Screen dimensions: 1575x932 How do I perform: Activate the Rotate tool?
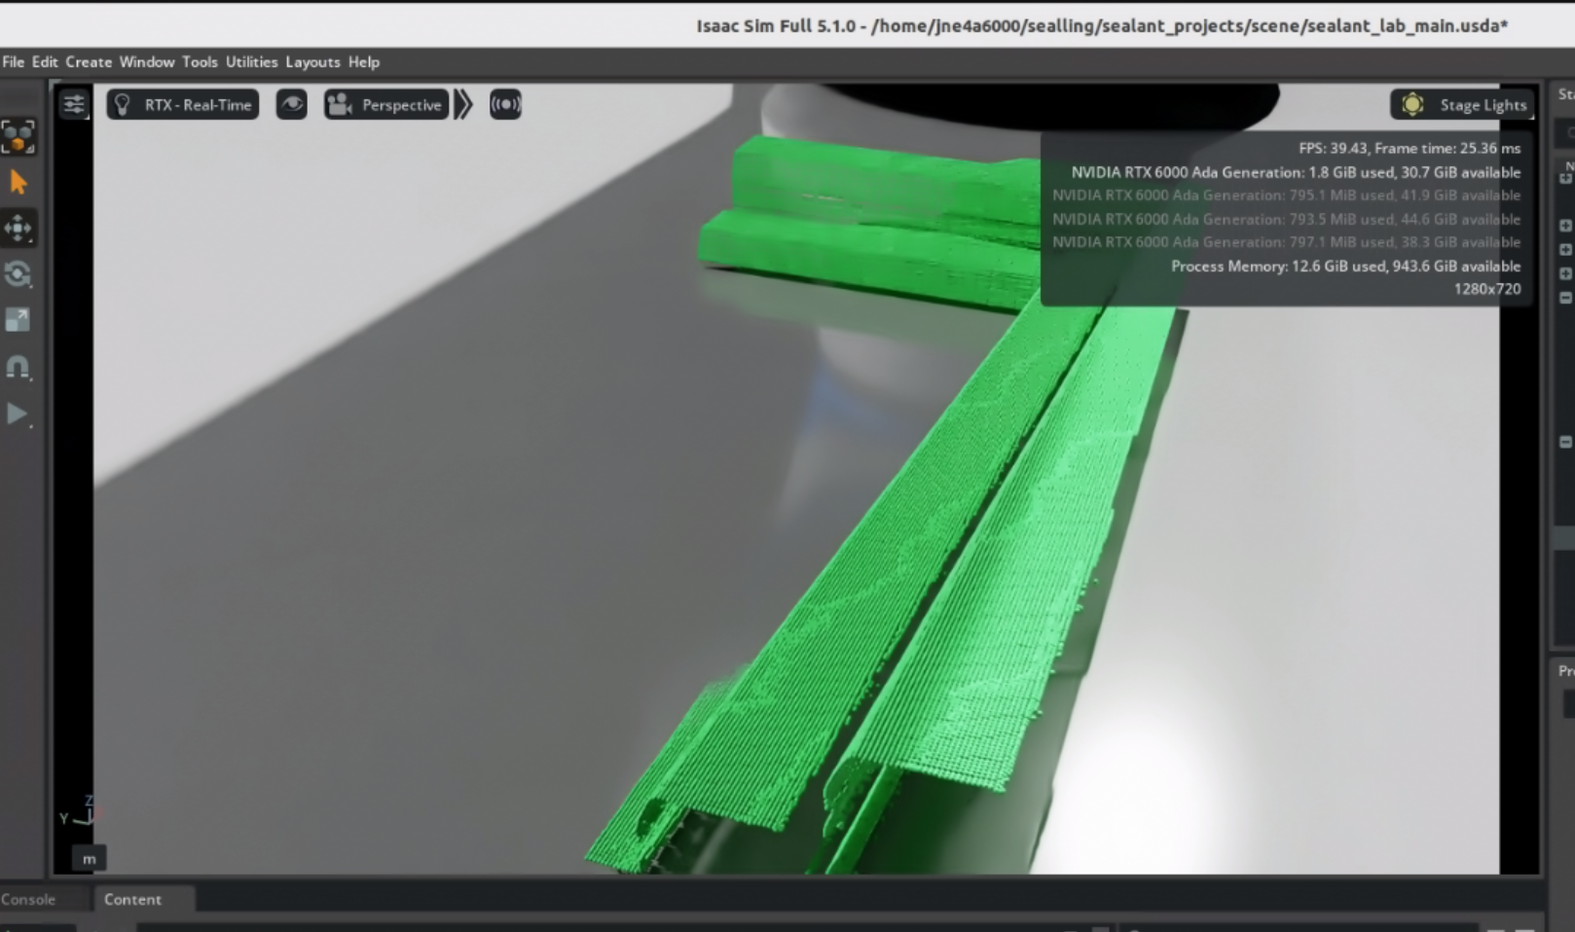pos(18,274)
